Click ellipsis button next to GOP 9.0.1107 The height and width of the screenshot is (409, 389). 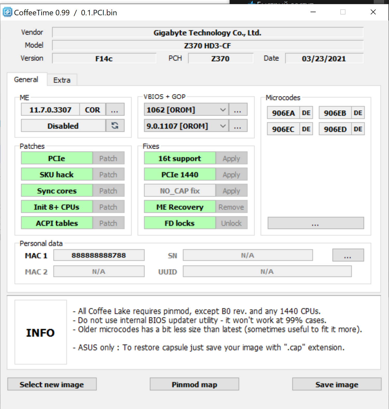pos(238,126)
